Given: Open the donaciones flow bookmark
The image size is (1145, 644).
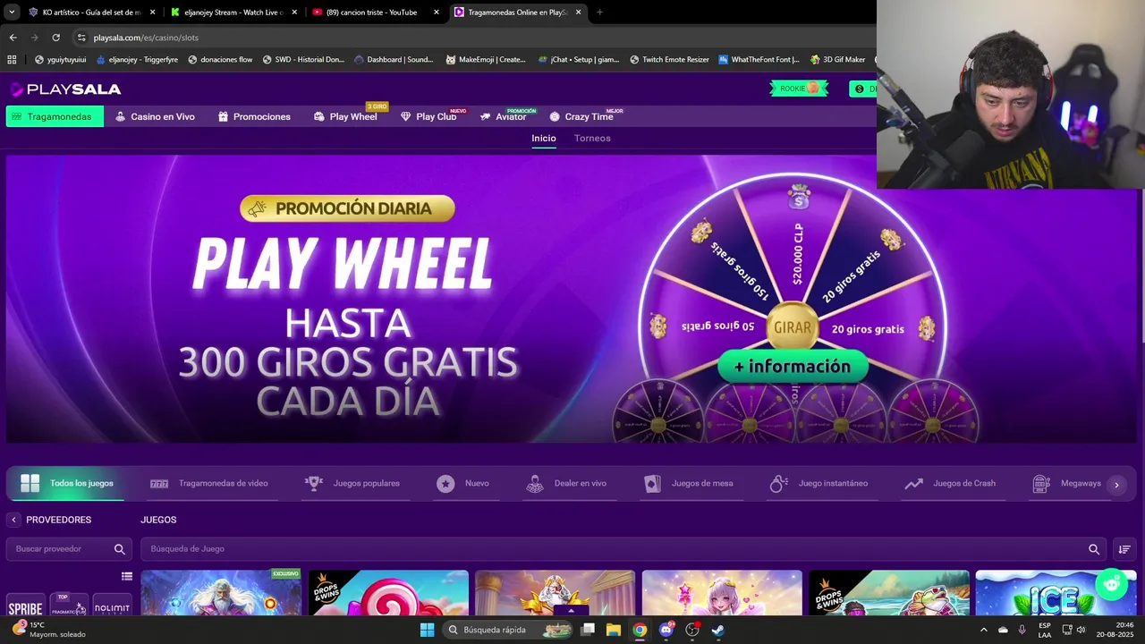Looking at the screenshot, I should 219,60.
